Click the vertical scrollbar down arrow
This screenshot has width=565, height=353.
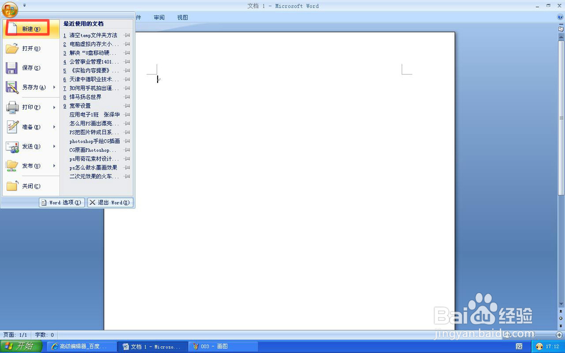coord(561,304)
